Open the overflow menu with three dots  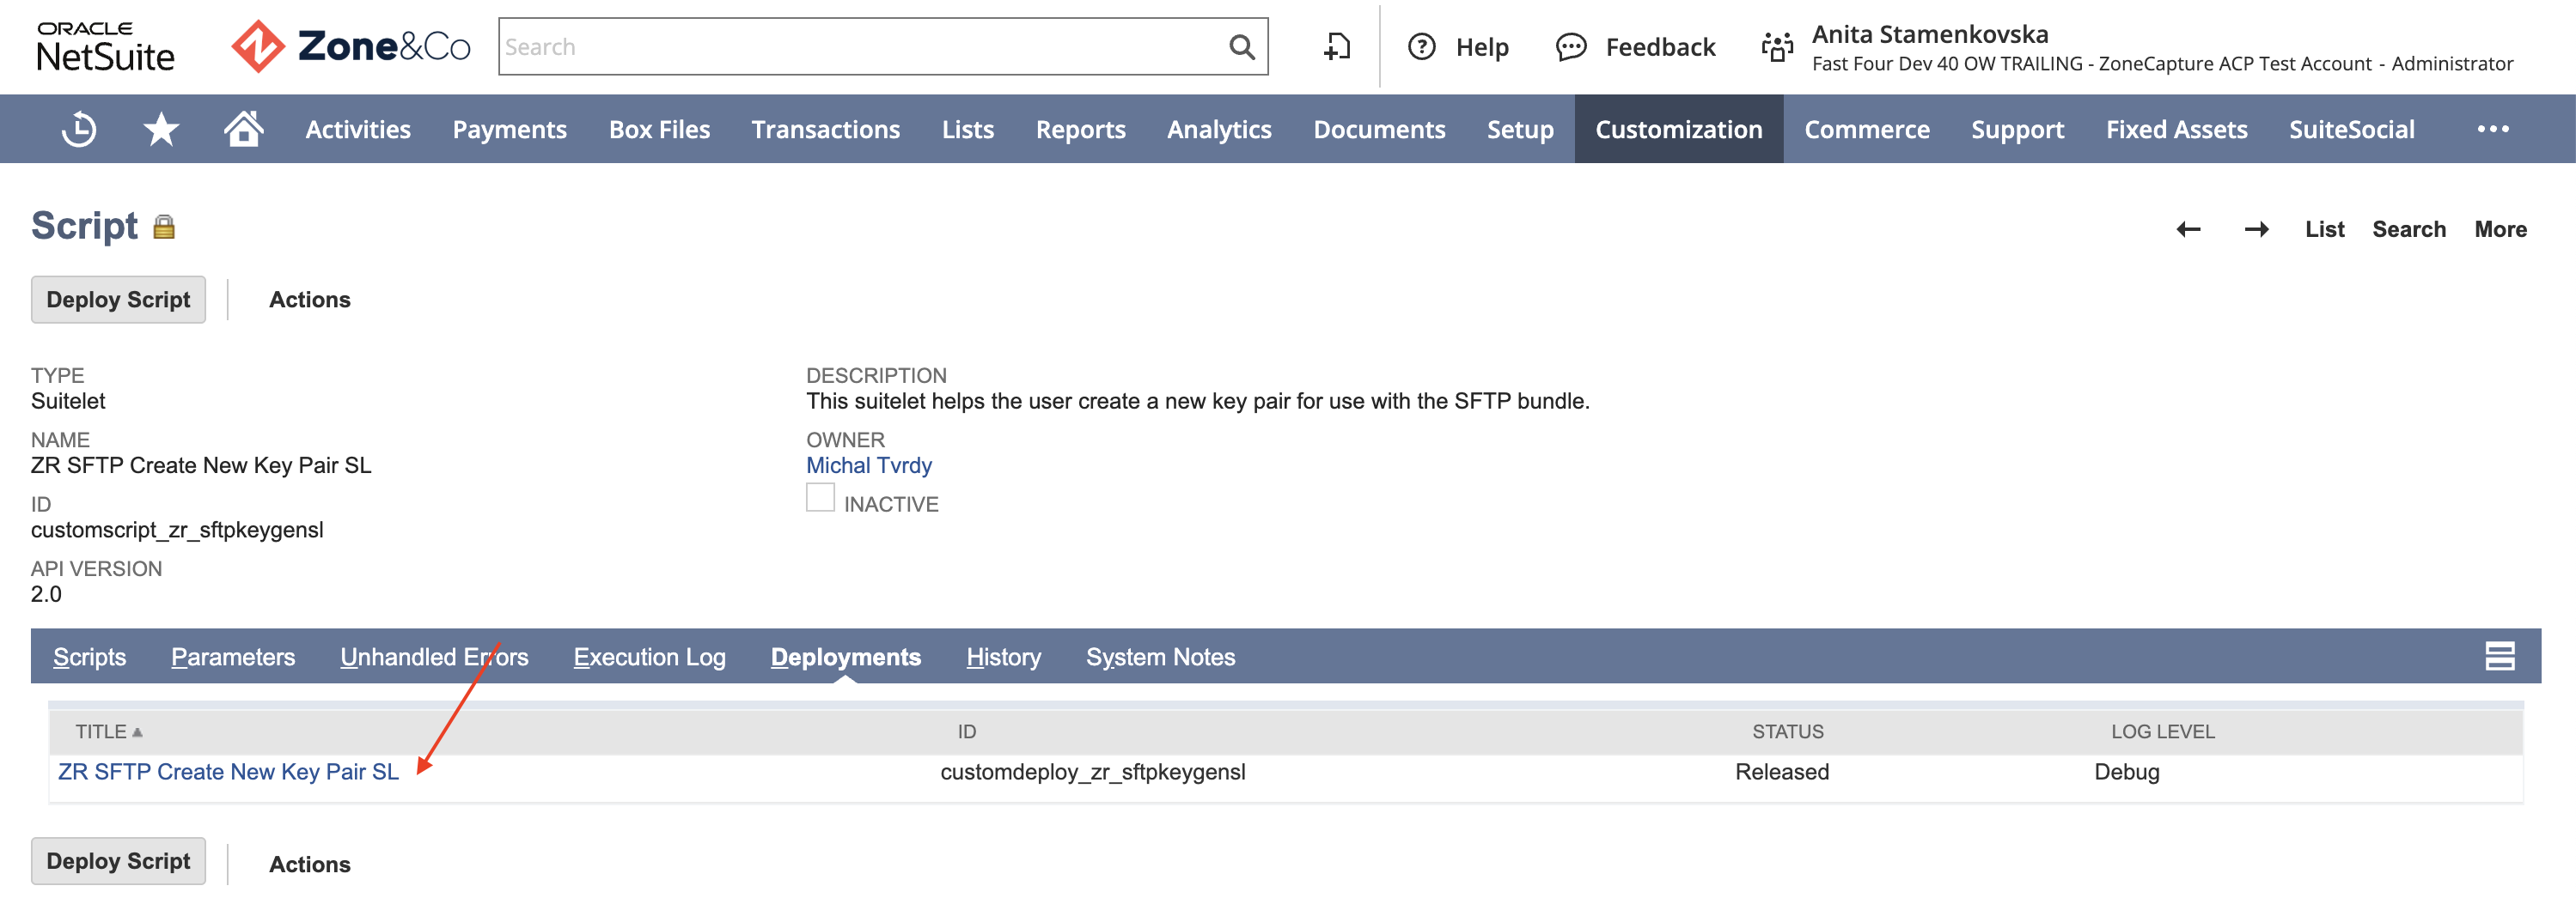(x=2494, y=128)
